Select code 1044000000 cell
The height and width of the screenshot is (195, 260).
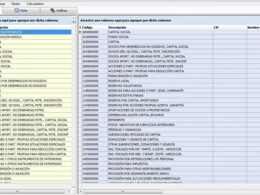[95, 61]
